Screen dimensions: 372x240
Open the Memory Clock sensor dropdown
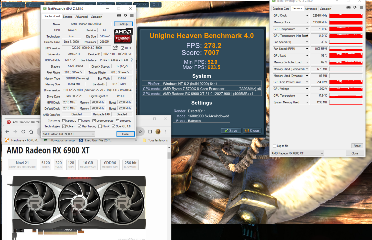(307, 22)
